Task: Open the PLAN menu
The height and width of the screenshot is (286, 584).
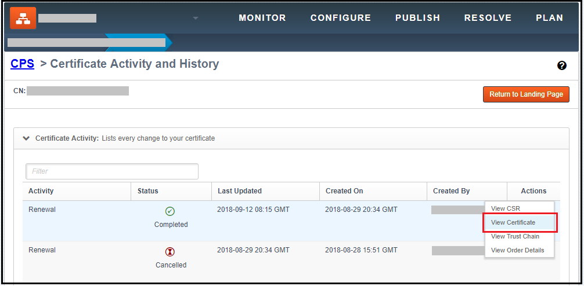Action: (549, 18)
